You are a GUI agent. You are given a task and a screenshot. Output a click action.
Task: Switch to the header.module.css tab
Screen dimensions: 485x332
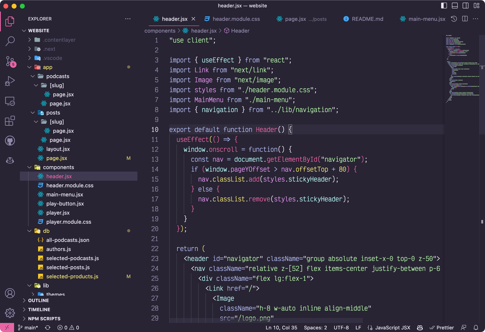[236, 19]
